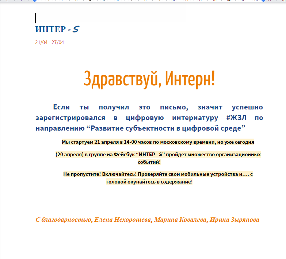Image resolution: width=286 pixels, height=259 pixels.
Task: Click the orange title "Здравствуй, Интерн!"
Action: (149, 79)
